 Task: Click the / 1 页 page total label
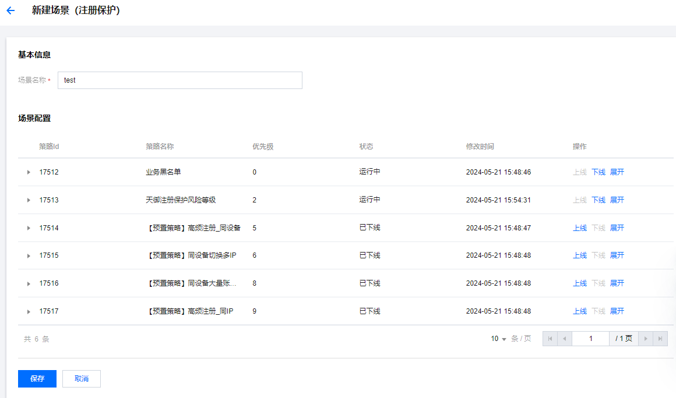coord(624,339)
